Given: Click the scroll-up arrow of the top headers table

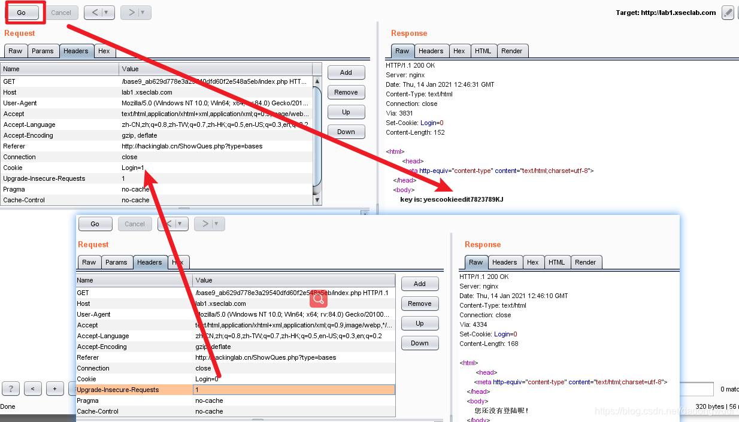Looking at the screenshot, I should pyautogui.click(x=317, y=81).
